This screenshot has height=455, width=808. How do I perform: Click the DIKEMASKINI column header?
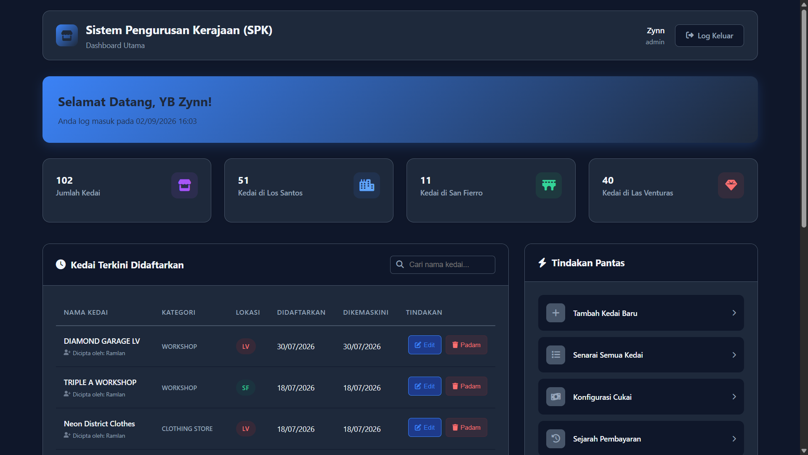coord(366,313)
